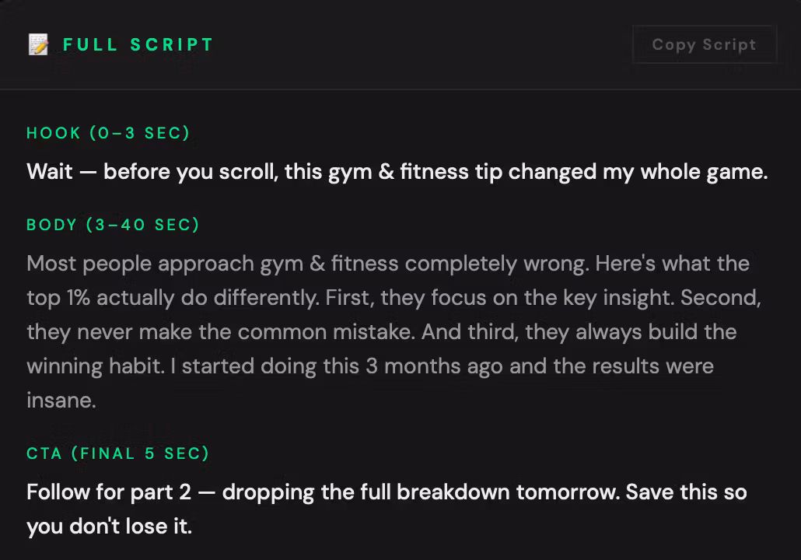This screenshot has width=801, height=560.
Task: Click the body line starting "they never make"
Action: click(382, 333)
